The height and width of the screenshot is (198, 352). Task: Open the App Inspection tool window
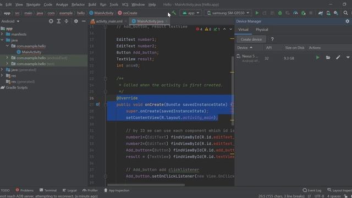coord(117,190)
